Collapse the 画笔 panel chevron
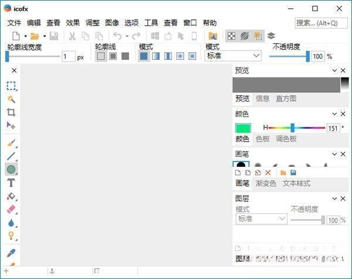 tap(334, 154)
